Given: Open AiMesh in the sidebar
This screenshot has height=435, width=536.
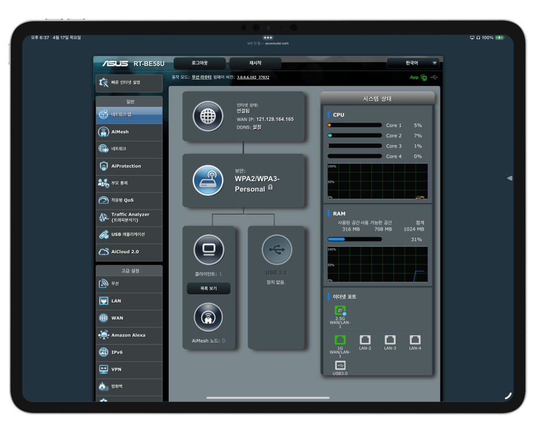Looking at the screenshot, I should click(x=129, y=132).
